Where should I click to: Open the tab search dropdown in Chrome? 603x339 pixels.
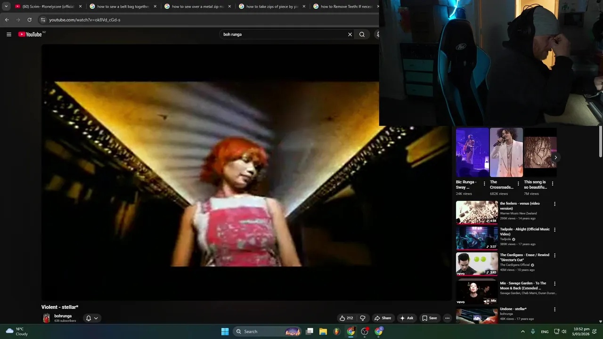[x=6, y=7]
